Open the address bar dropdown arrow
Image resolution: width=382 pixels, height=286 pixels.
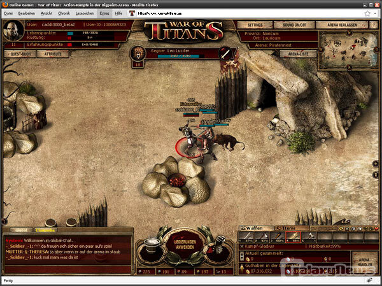[375, 13]
